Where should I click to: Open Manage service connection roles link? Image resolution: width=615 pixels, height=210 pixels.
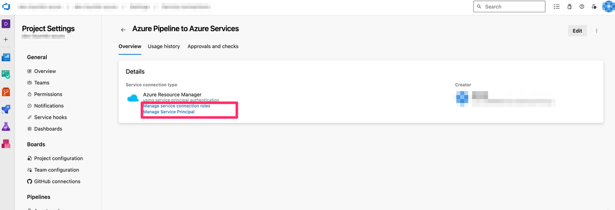(x=177, y=106)
